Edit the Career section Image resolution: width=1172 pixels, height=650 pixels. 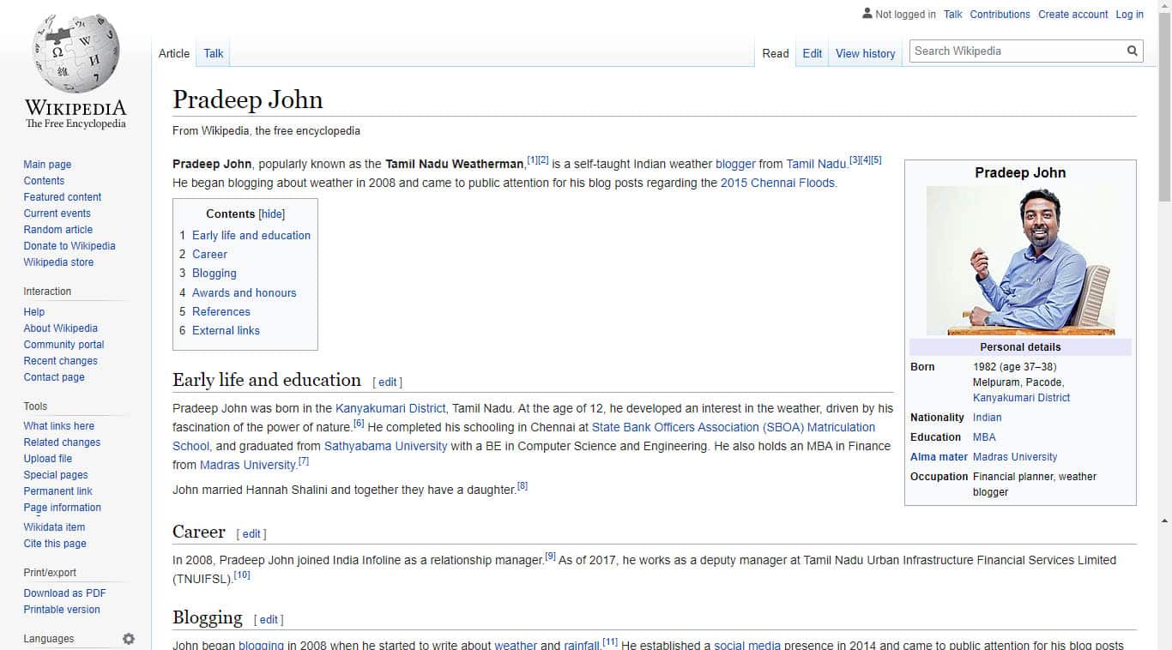(251, 533)
